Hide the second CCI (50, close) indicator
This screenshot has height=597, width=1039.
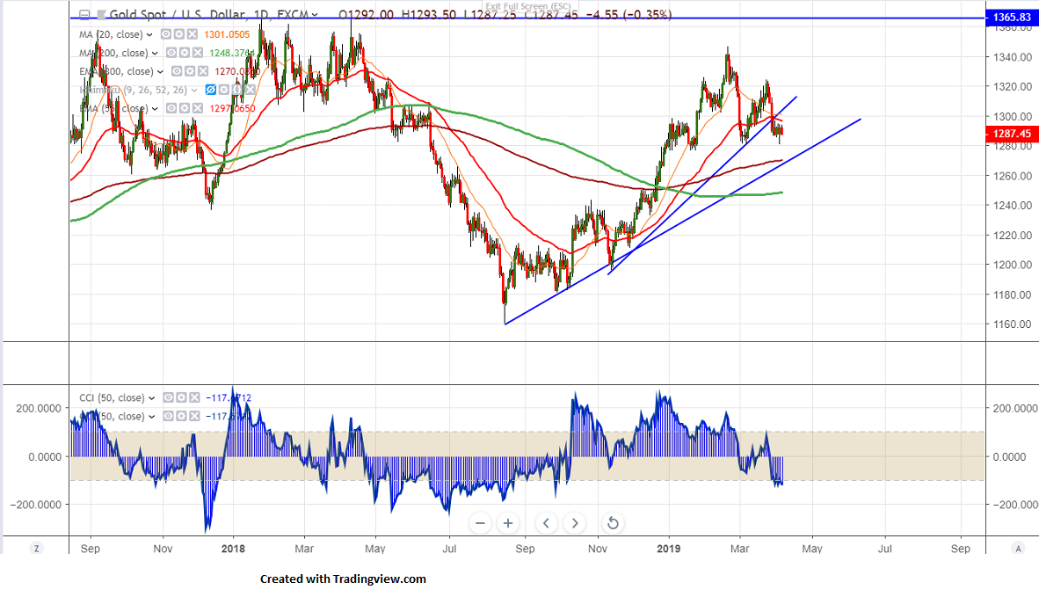(x=168, y=416)
